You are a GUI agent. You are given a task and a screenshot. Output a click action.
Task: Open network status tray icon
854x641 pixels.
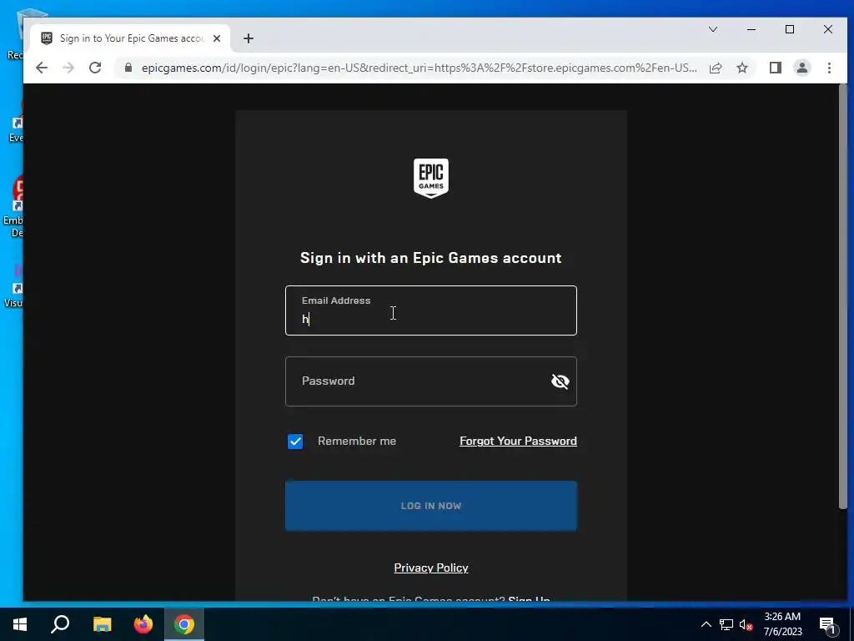coord(726,624)
